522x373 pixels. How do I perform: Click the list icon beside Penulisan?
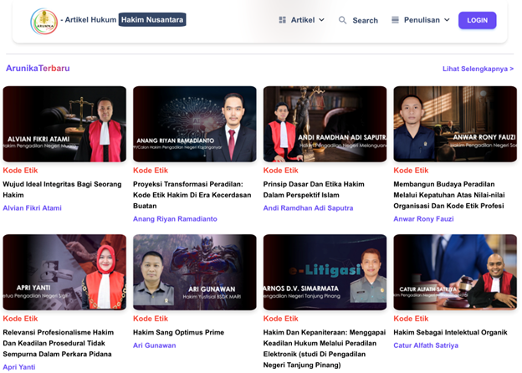point(395,19)
